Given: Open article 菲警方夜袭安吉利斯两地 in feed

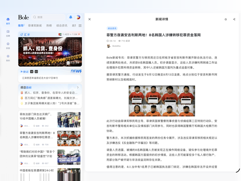Looking at the screenshot, I should [x=37, y=135].
